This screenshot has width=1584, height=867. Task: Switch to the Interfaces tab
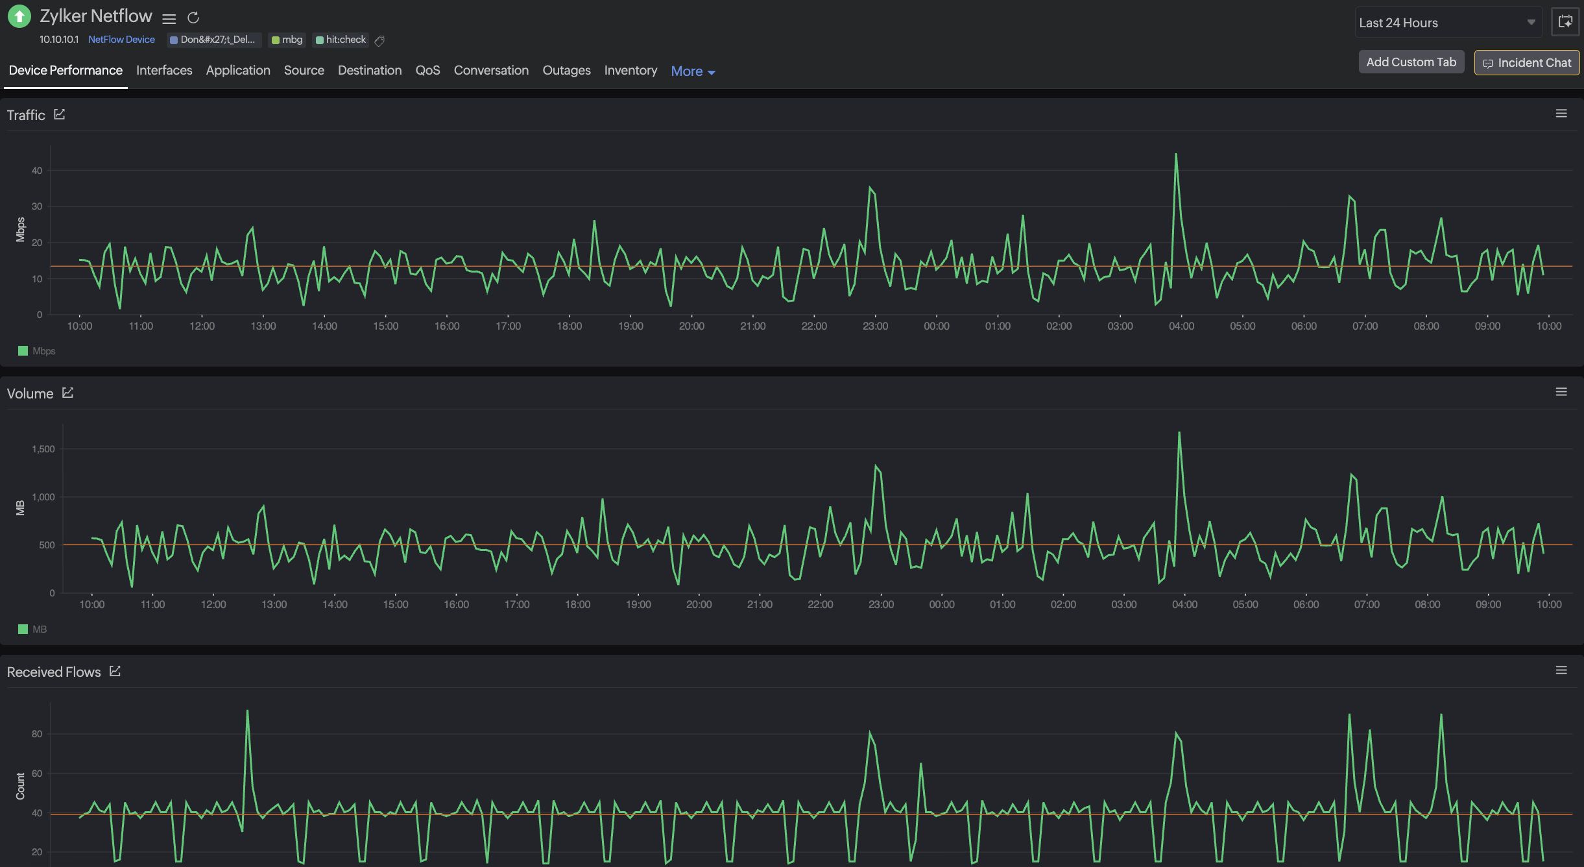(164, 70)
